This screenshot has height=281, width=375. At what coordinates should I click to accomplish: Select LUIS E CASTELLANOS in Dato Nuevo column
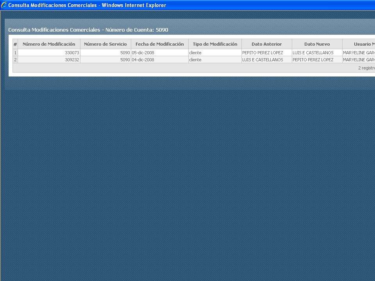click(x=317, y=53)
